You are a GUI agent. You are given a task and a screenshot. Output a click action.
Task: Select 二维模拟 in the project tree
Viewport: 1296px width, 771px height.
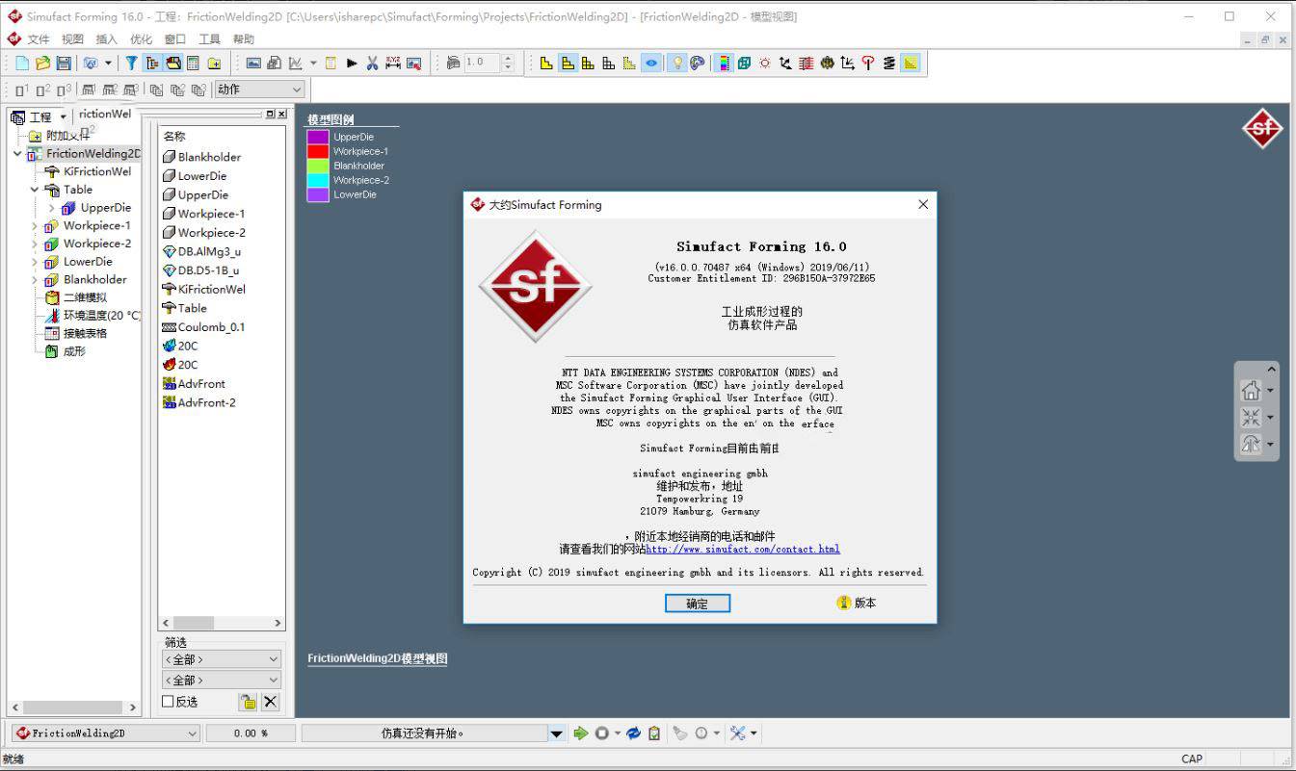pyautogui.click(x=85, y=297)
